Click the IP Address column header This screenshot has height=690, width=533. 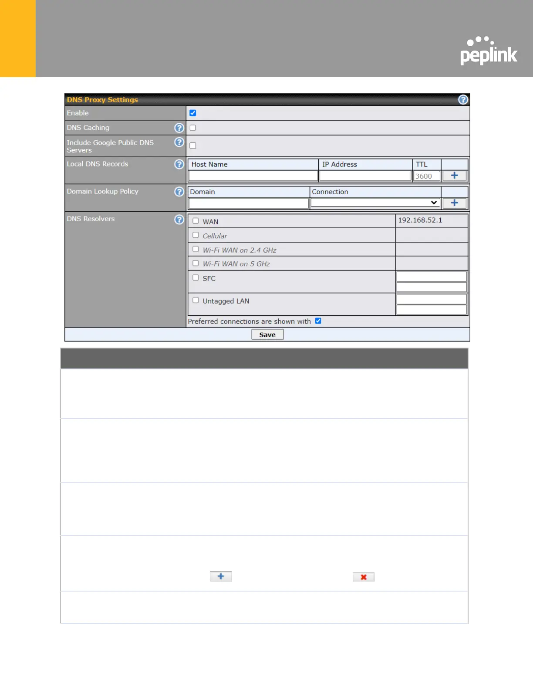[x=340, y=164]
